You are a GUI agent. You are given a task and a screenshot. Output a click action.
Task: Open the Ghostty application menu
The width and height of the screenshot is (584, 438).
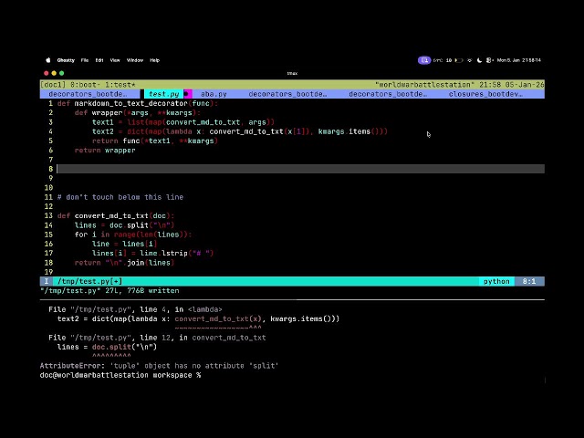click(x=66, y=60)
